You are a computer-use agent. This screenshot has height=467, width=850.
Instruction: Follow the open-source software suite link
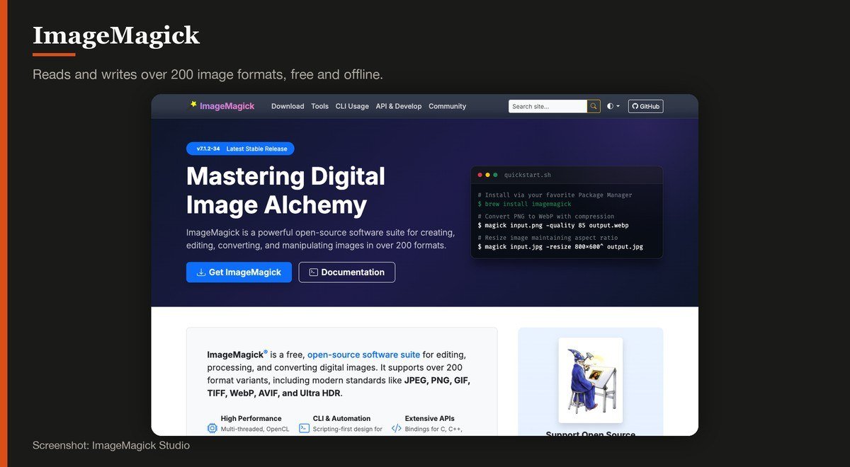pos(364,354)
